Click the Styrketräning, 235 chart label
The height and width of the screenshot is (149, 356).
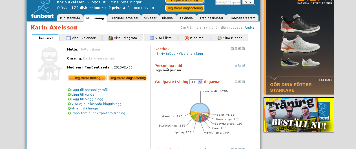coord(172,126)
